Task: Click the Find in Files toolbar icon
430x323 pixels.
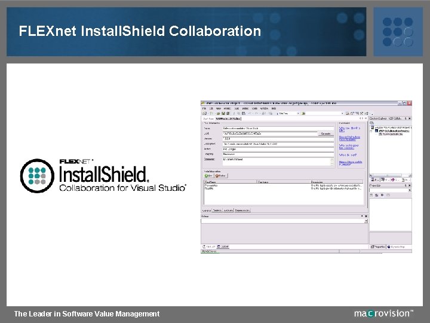Action: point(303,114)
